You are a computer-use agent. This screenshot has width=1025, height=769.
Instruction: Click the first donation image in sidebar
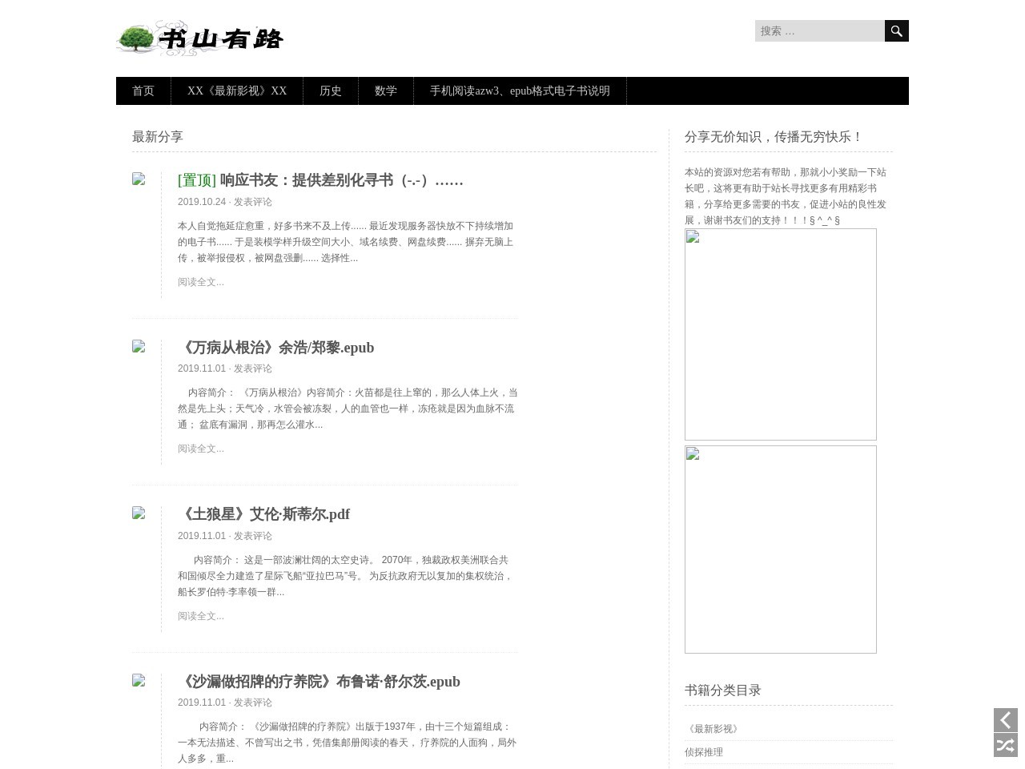[780, 334]
